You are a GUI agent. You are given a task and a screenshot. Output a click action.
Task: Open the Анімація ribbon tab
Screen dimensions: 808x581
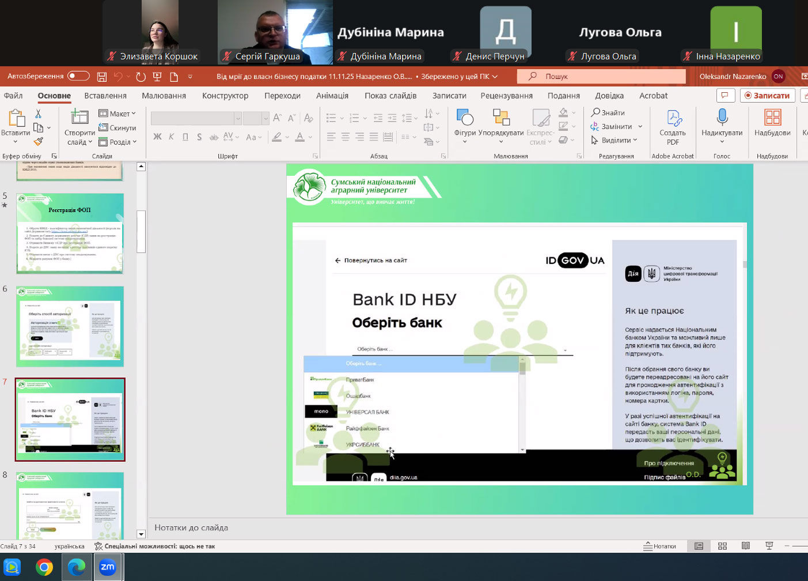pyautogui.click(x=332, y=96)
